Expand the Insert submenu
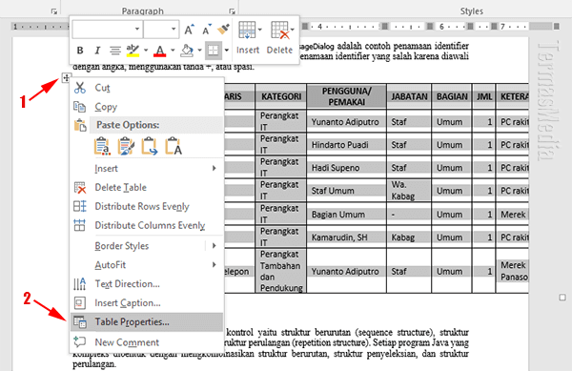Viewport: 572px width, 371px height. tap(214, 168)
